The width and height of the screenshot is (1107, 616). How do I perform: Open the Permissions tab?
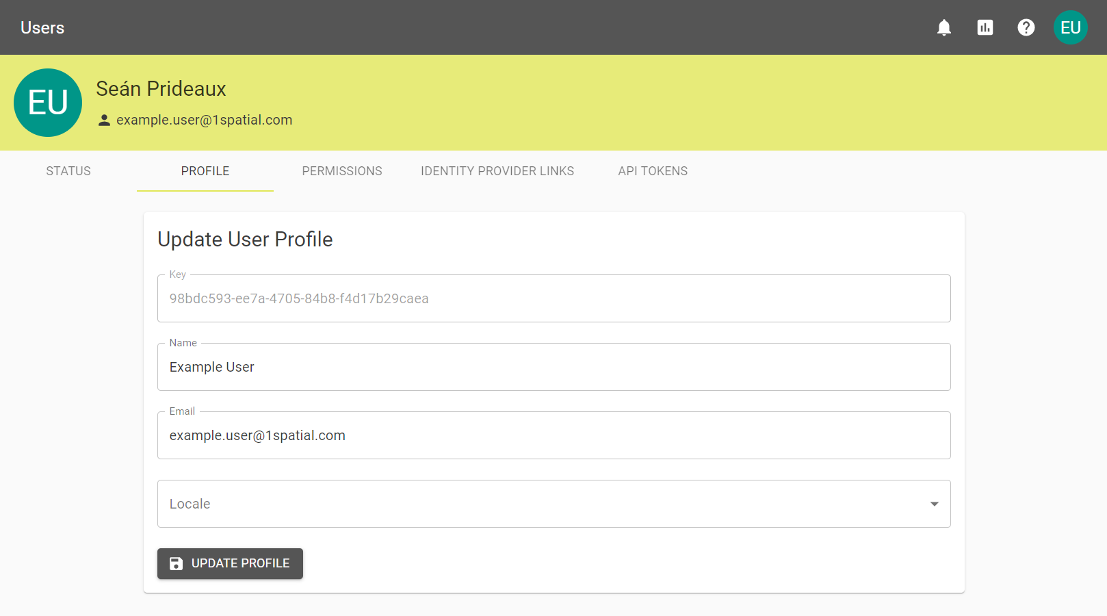[342, 171]
